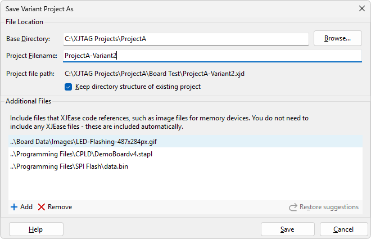Click the red X Remove icon
The width and height of the screenshot is (371, 239).
(42, 207)
